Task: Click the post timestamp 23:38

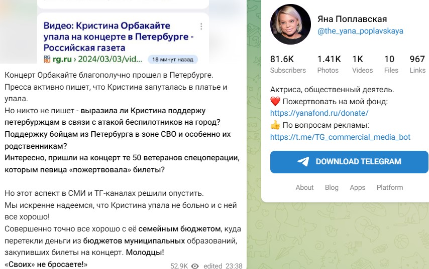Action: coord(234,265)
